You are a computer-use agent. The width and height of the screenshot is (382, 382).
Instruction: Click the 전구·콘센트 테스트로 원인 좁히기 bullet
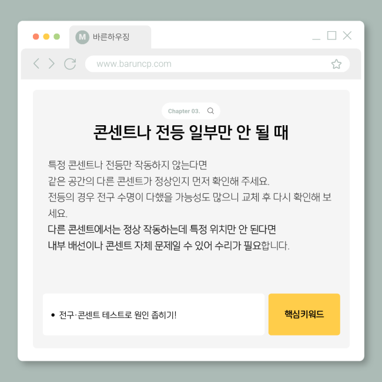[x=118, y=315]
